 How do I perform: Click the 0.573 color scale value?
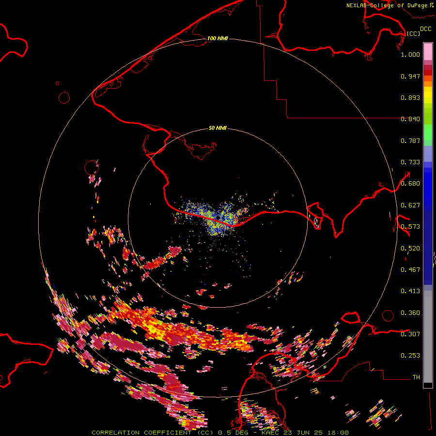(410, 227)
